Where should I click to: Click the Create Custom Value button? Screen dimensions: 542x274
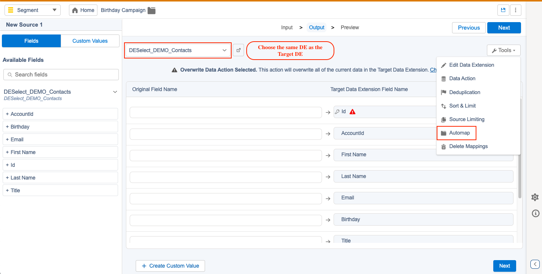pos(170,266)
